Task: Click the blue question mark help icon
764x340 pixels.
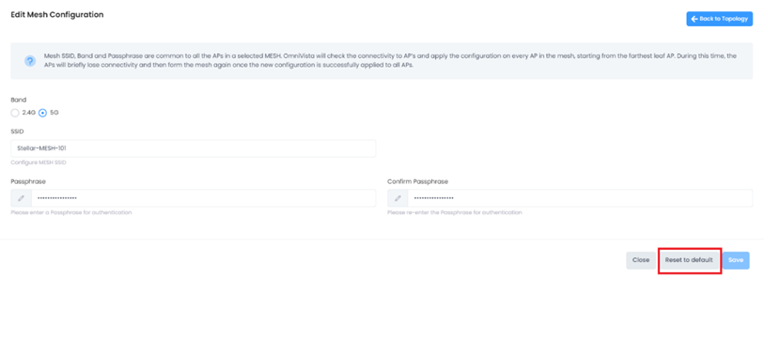Action: (30, 61)
